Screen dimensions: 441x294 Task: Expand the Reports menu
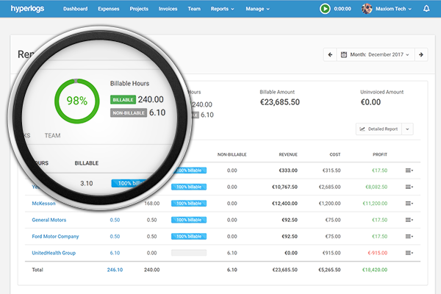tap(222, 9)
